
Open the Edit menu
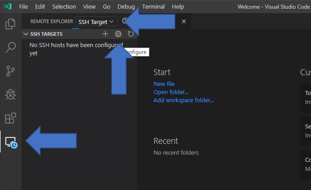(40, 7)
